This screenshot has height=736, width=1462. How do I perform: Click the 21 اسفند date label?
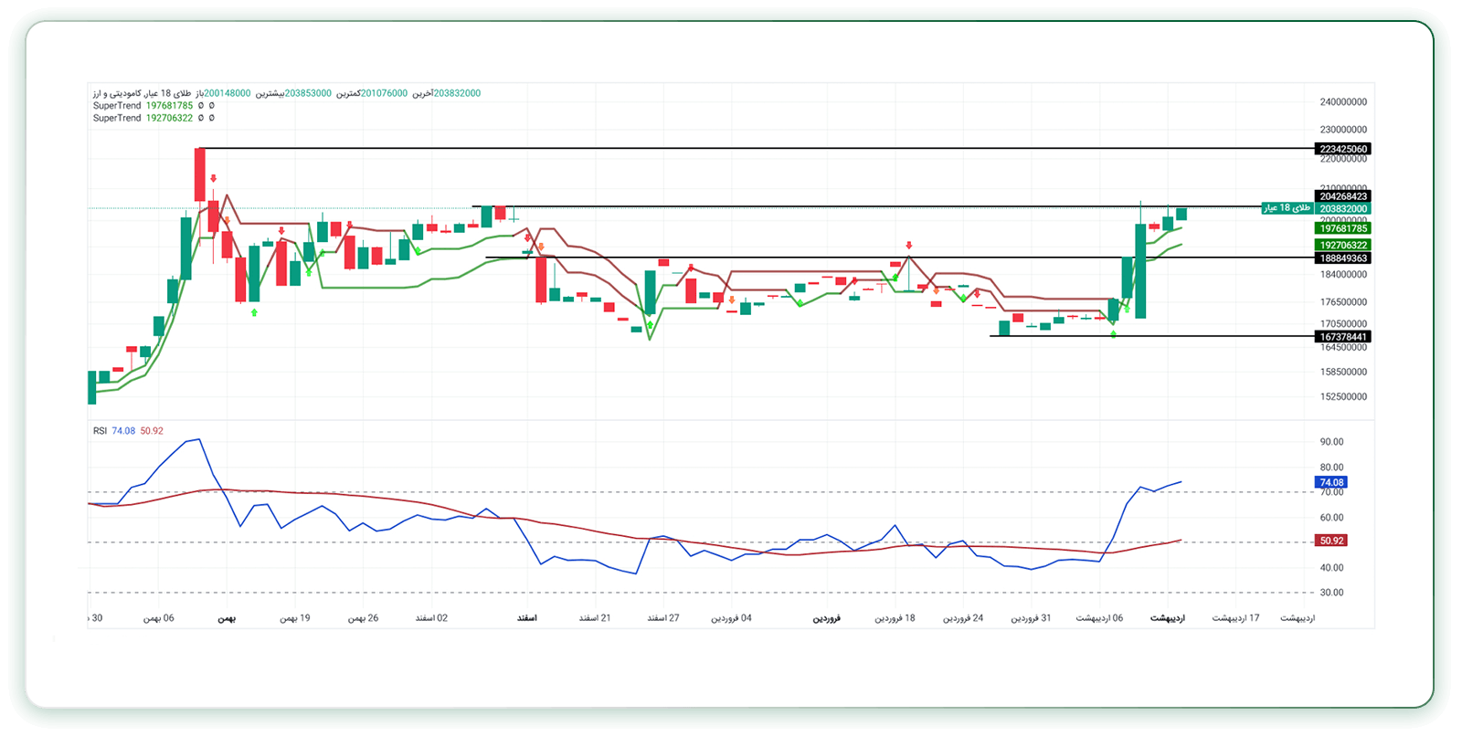coord(595,618)
